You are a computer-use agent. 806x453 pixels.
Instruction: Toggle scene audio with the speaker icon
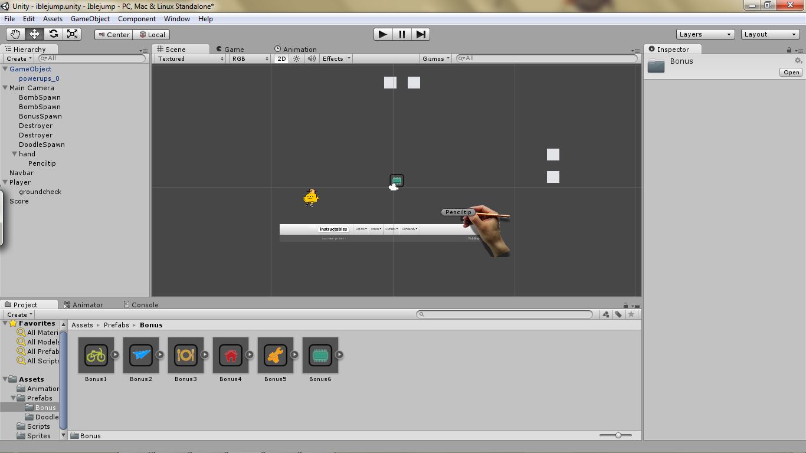[x=312, y=58]
